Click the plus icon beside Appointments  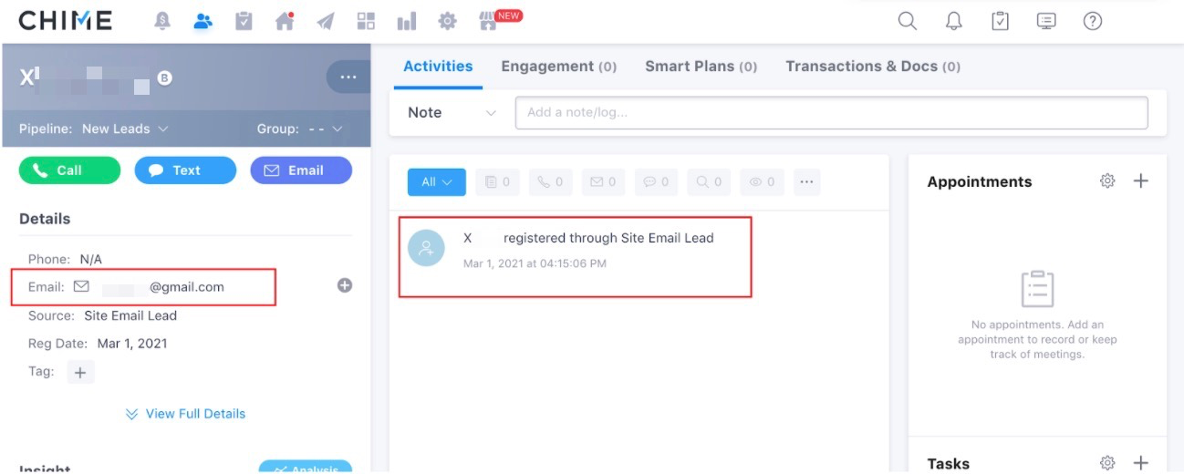tap(1140, 181)
